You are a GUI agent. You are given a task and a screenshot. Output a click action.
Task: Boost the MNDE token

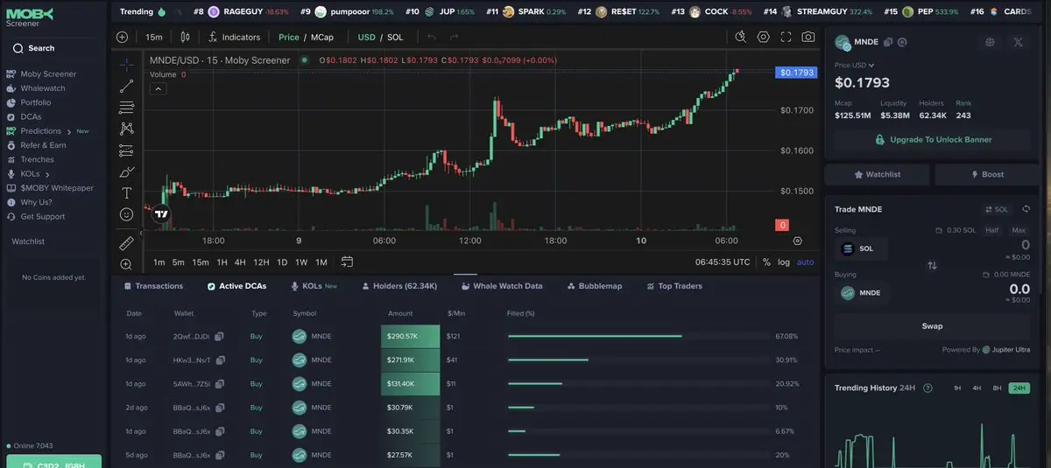pyautogui.click(x=986, y=174)
